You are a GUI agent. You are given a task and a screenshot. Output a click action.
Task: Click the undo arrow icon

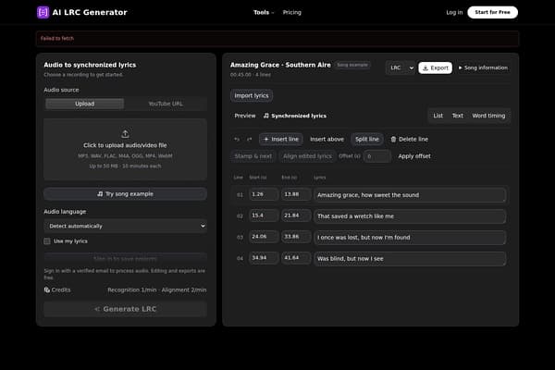tap(237, 140)
